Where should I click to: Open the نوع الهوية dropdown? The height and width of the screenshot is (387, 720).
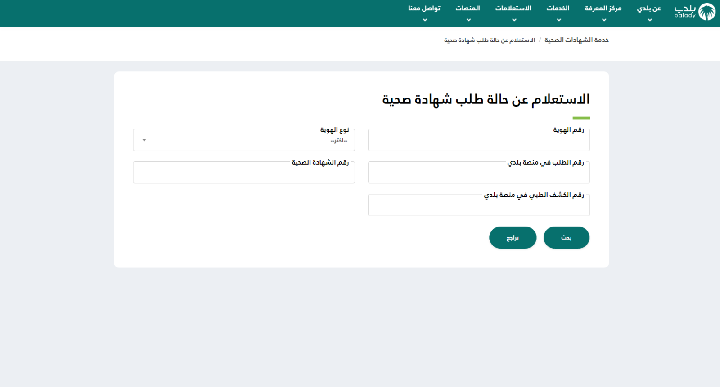click(244, 140)
